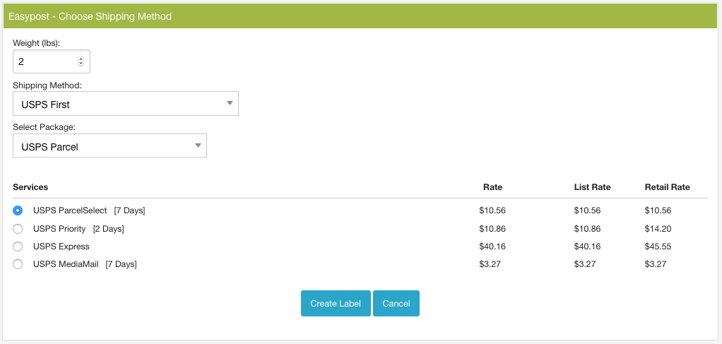Choose USPS Express radio option

[18, 247]
